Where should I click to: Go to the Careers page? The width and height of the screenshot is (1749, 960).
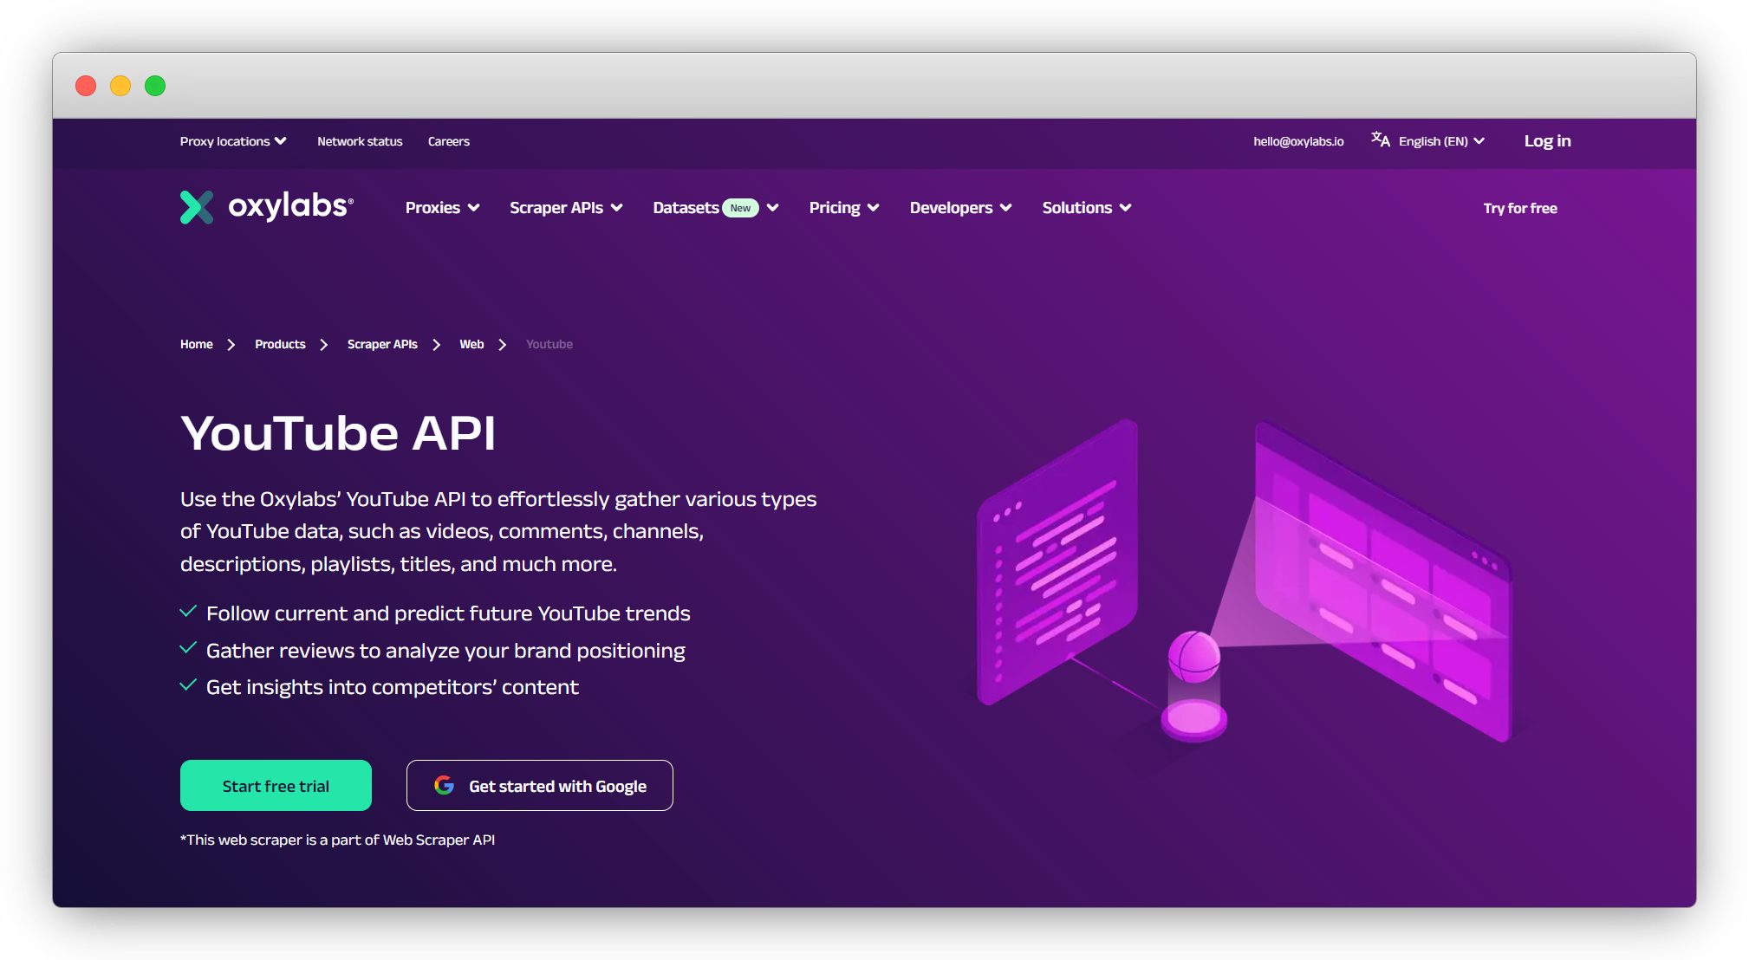(x=449, y=141)
